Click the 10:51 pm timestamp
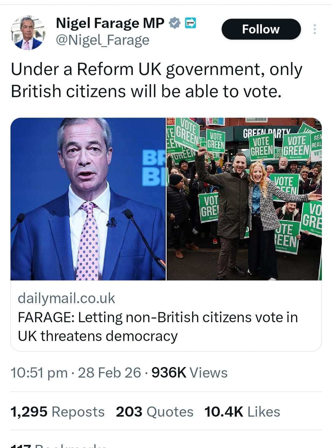The width and height of the screenshot is (332, 448). tap(39, 373)
